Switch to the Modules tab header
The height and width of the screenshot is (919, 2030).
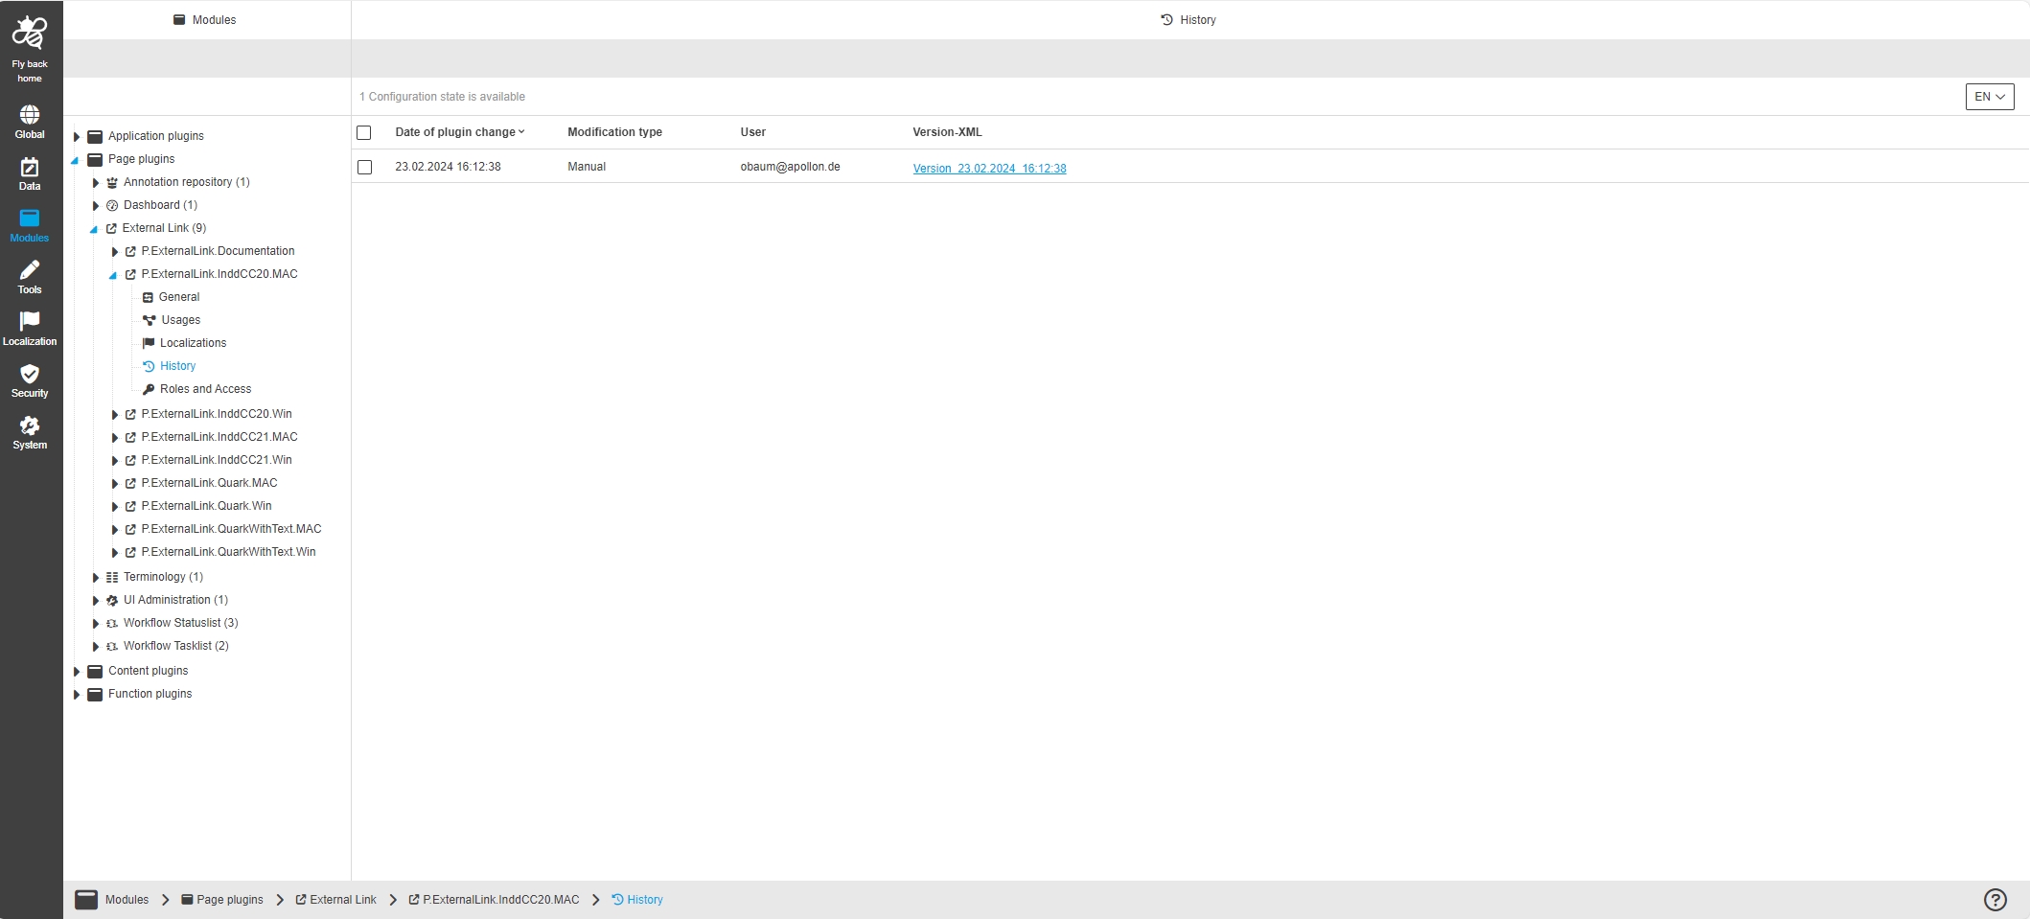(x=206, y=20)
